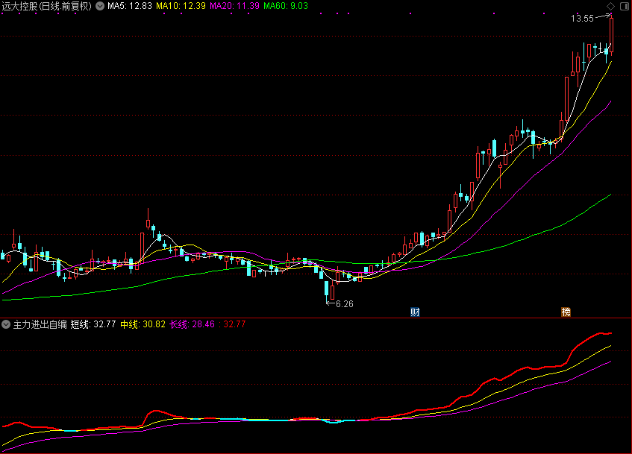The height and width of the screenshot is (454, 632).
Task: Click the 财 financial marker icon
Action: point(415,312)
